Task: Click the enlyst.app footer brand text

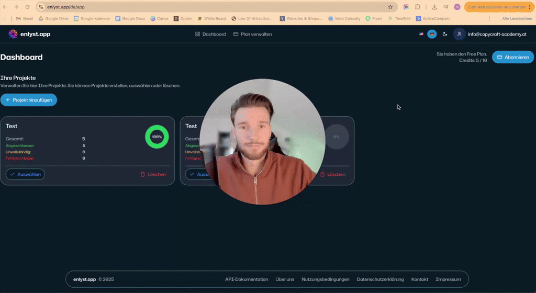Action: click(84, 279)
